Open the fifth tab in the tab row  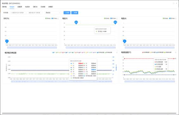point(35,7)
